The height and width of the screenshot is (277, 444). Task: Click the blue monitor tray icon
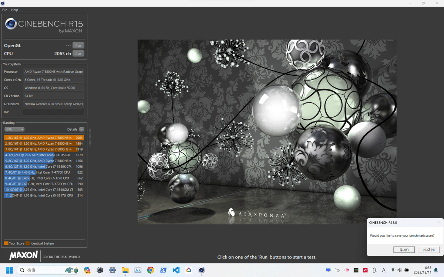[328, 270]
